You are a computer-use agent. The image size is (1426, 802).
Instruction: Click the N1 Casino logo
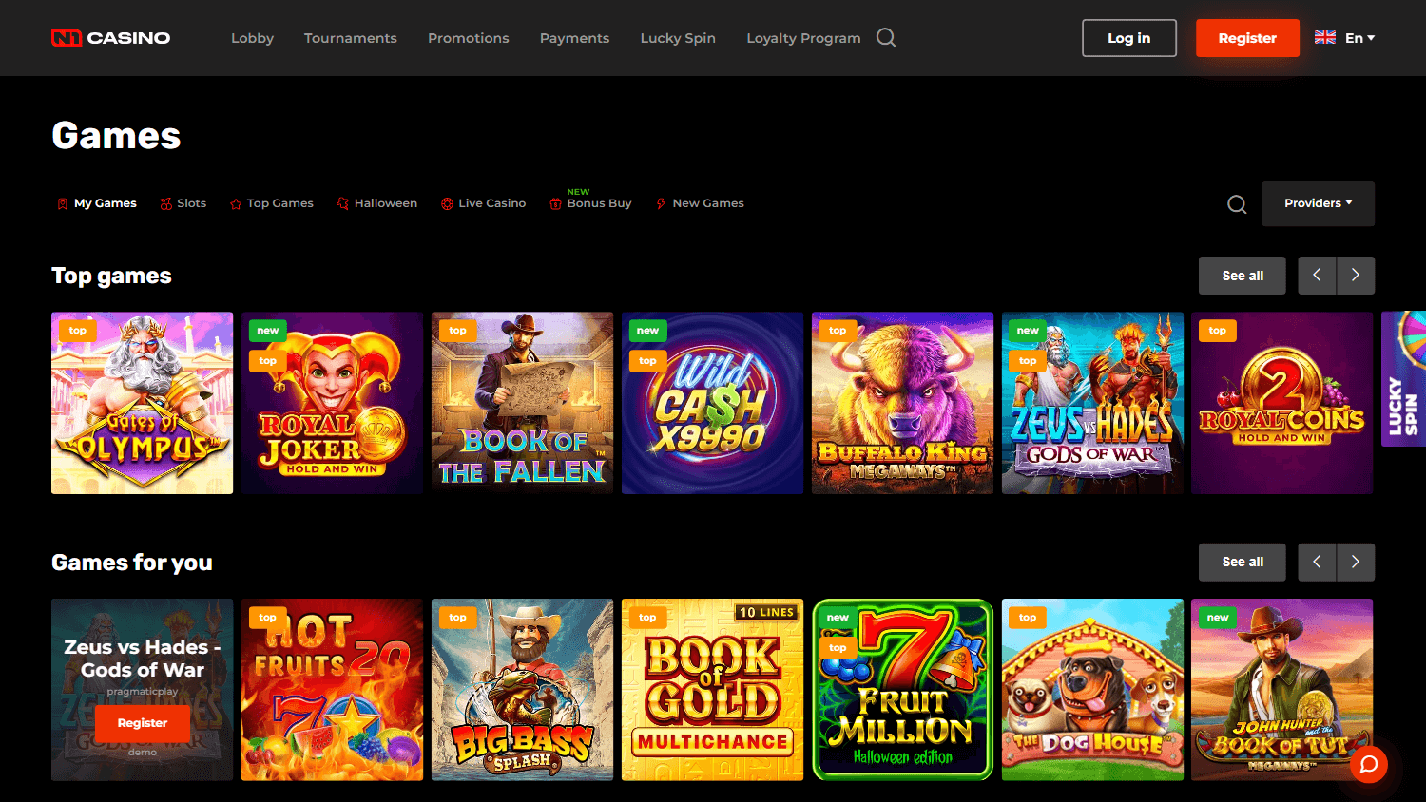[109, 37]
